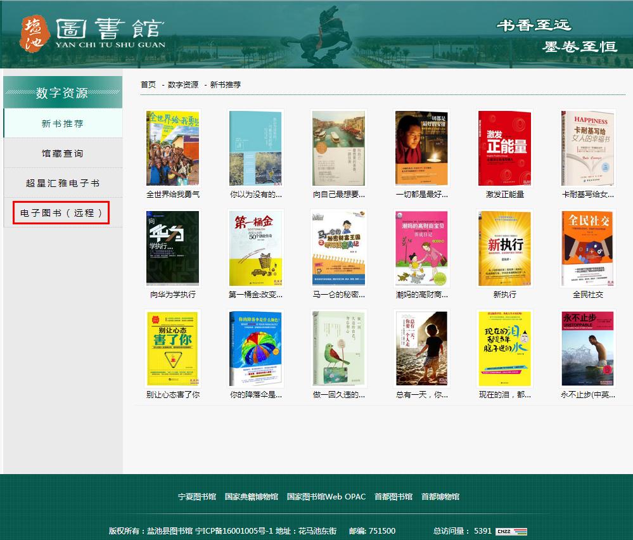Visit the 宁夏图书馆 footer link

pos(197,496)
